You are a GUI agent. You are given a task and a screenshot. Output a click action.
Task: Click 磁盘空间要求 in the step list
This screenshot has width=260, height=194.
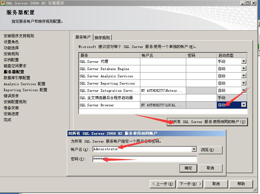click(15, 66)
